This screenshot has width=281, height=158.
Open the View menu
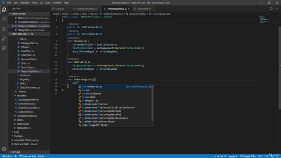click(35, 3)
